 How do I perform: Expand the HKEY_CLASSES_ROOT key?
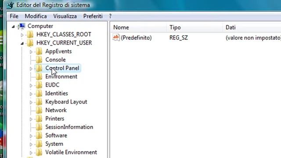pyautogui.click(x=22, y=35)
